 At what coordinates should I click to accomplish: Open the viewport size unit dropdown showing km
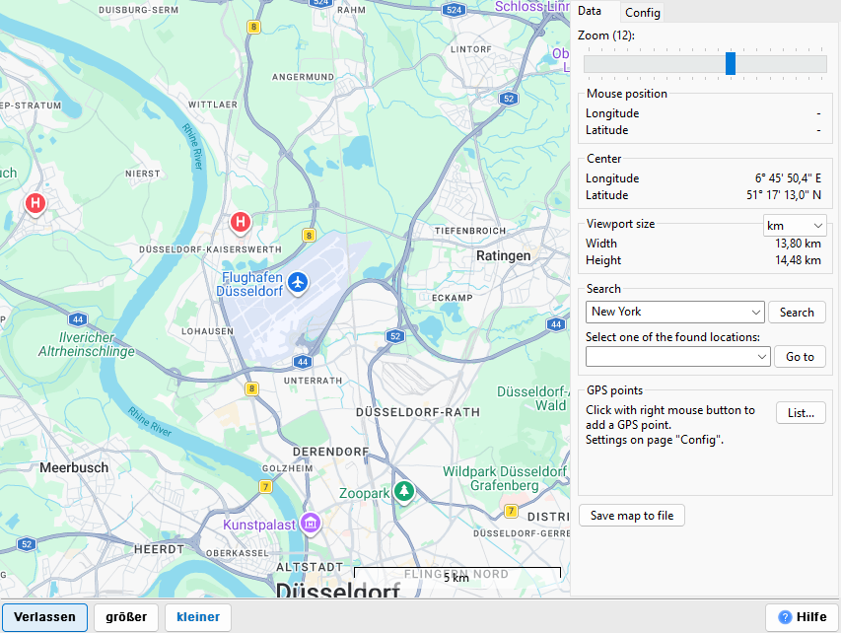click(x=794, y=225)
